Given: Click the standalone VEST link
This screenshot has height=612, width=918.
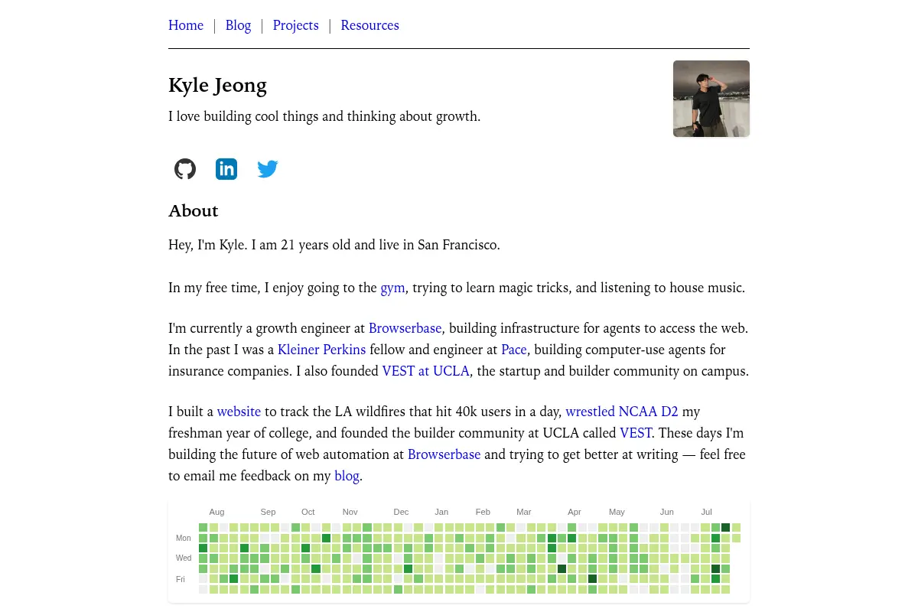Looking at the screenshot, I should pos(636,433).
